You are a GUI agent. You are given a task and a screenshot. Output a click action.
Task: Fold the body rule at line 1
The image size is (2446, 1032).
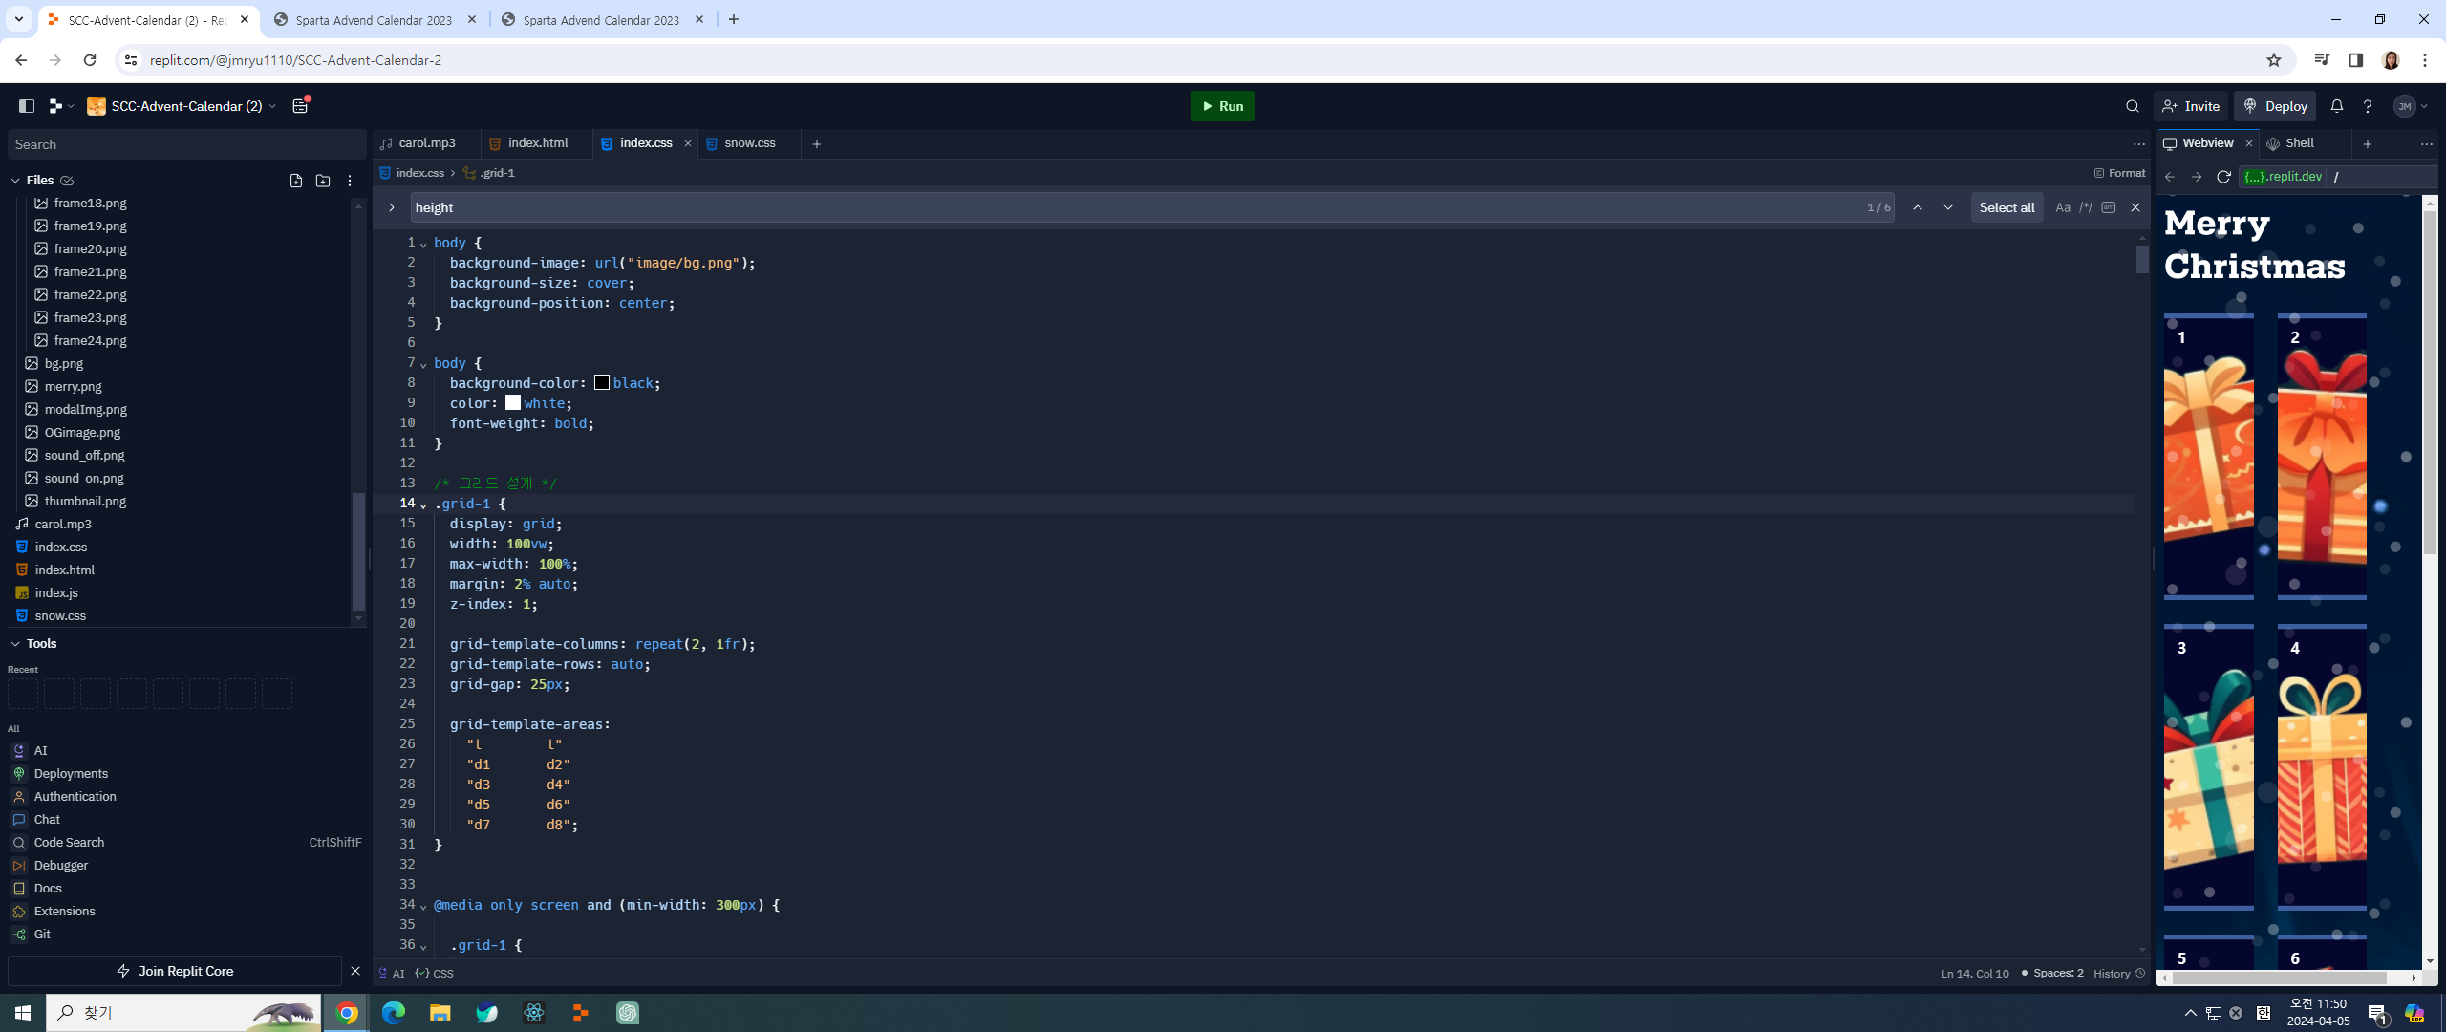pyautogui.click(x=423, y=244)
